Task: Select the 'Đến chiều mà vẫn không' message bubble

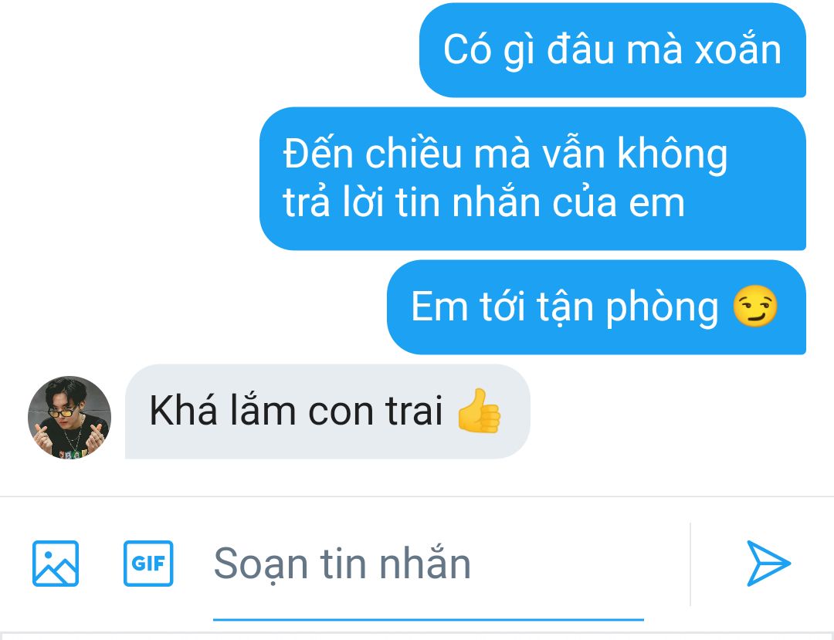Action: [x=533, y=178]
